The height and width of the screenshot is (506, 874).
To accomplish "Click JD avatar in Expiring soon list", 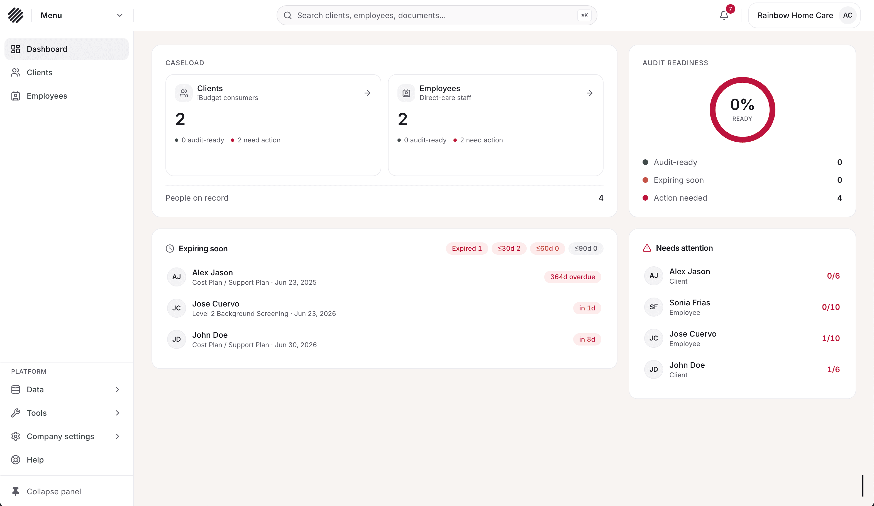I will click(177, 339).
